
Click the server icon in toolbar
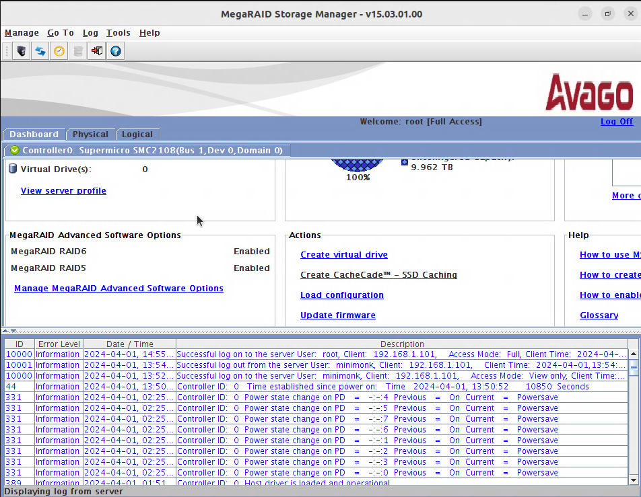(22, 51)
